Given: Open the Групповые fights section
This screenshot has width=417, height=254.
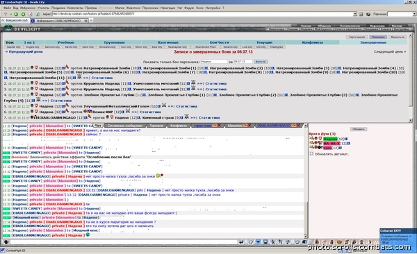Looking at the screenshot, I should pyautogui.click(x=115, y=42).
